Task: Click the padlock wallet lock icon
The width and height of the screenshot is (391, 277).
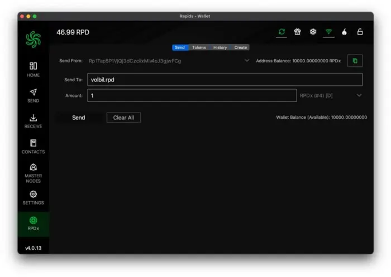Action: coord(360,32)
